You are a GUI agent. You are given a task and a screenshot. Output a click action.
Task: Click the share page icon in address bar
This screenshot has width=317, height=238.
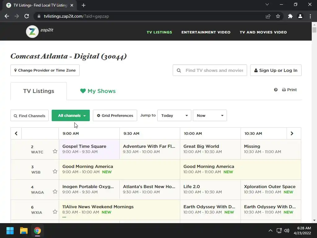pos(268,16)
